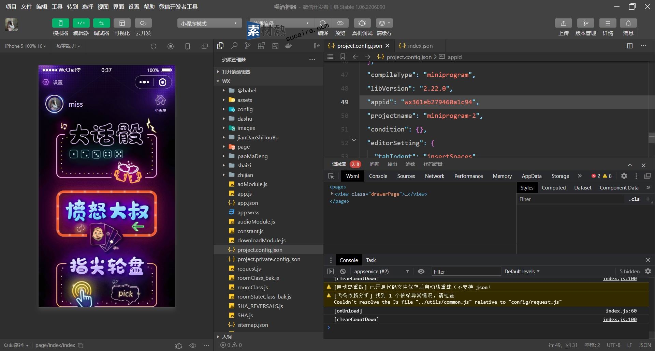The width and height of the screenshot is (655, 351).
Task: Open the 小程序模式 mode dropdown
Action: [x=209, y=23]
